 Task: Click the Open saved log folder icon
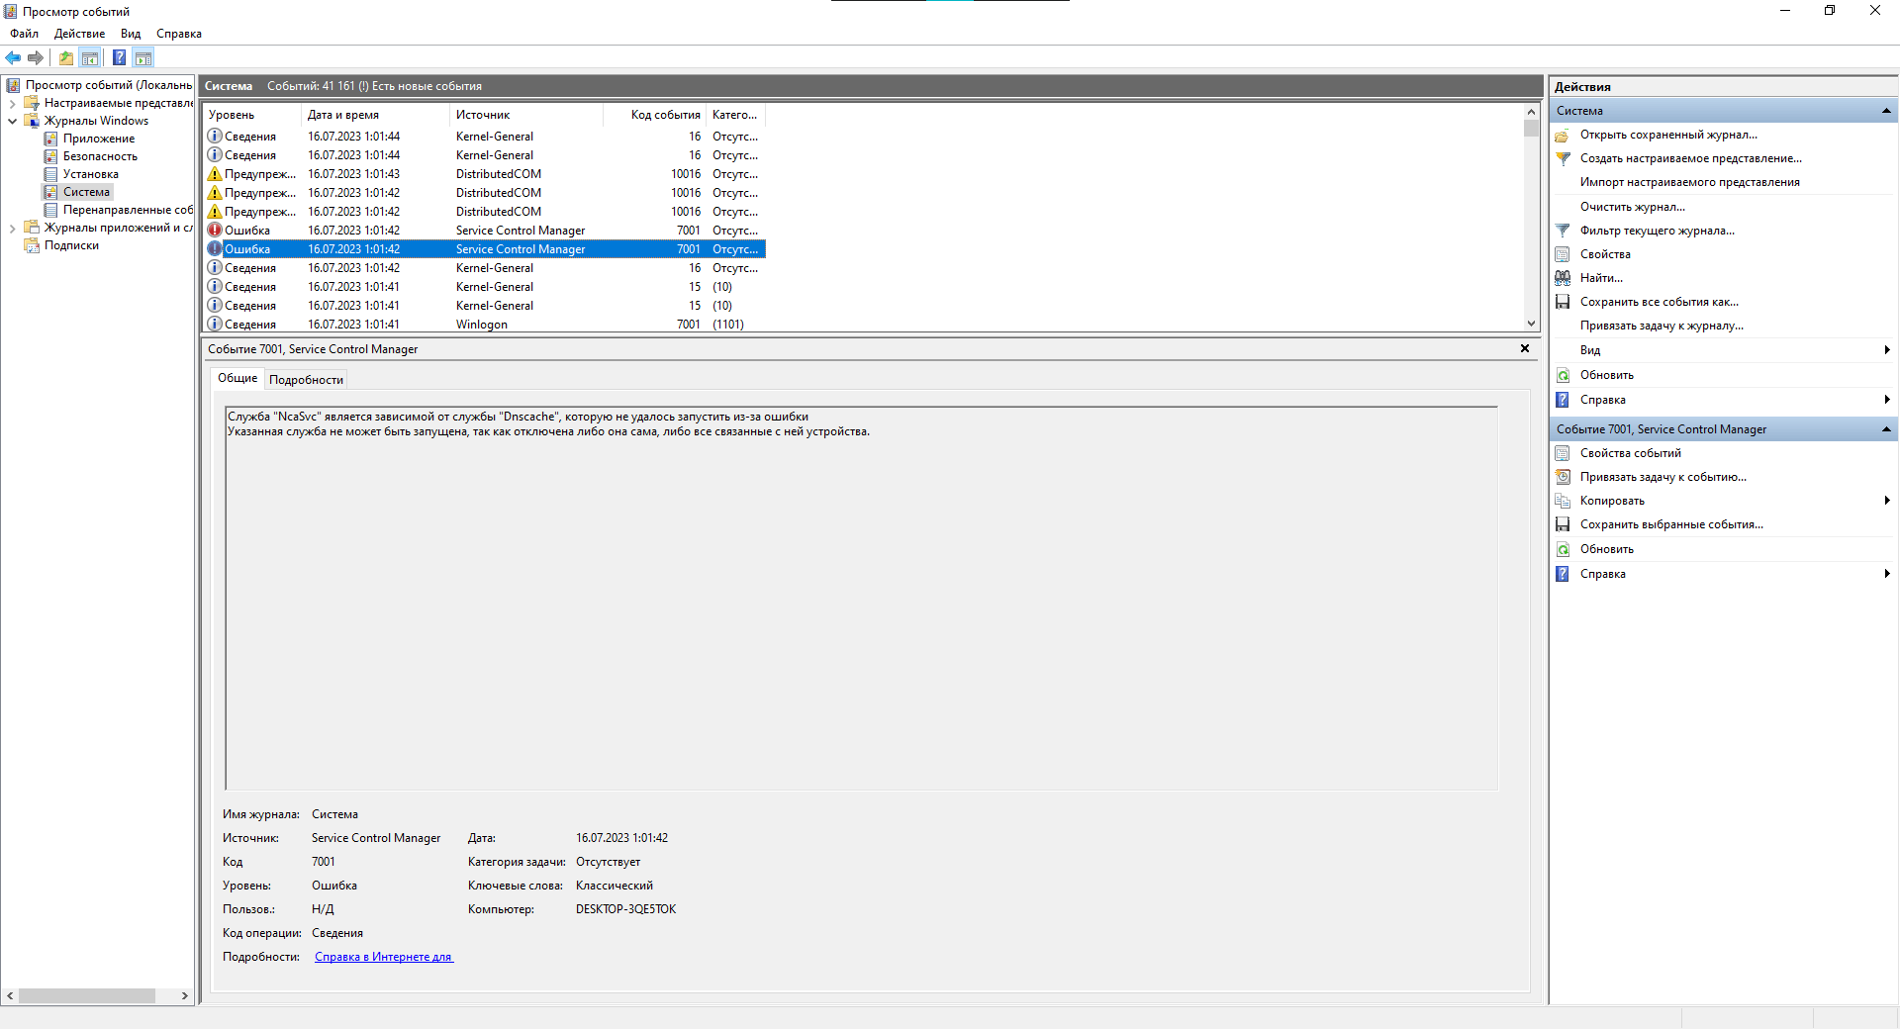1563,135
